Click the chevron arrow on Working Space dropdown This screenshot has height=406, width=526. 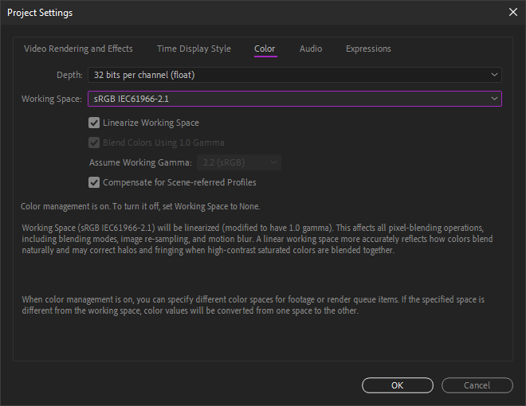point(495,99)
